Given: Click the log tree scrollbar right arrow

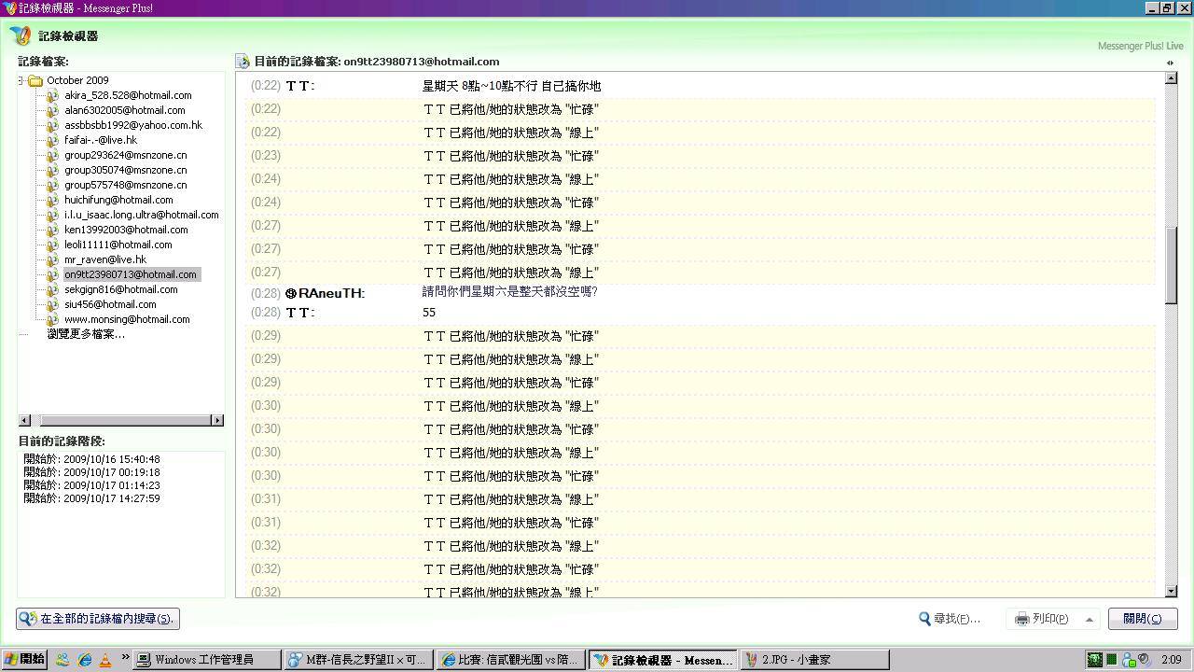Looking at the screenshot, I should (217, 421).
